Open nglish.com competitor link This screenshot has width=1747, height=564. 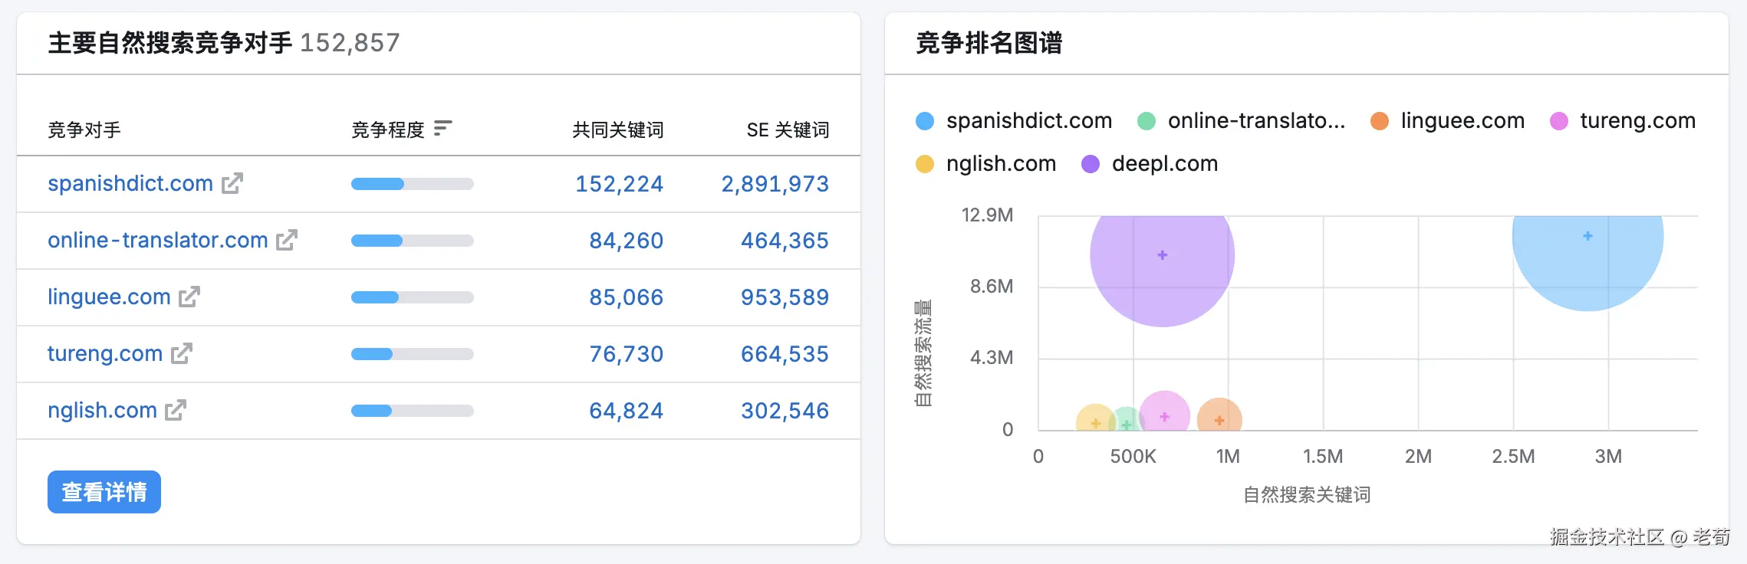point(102,410)
